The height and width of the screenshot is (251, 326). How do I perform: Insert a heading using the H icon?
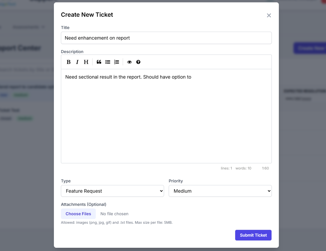click(x=86, y=62)
